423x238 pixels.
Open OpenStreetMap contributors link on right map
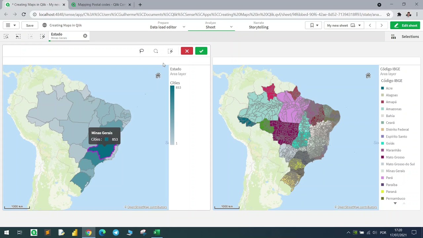(357, 207)
